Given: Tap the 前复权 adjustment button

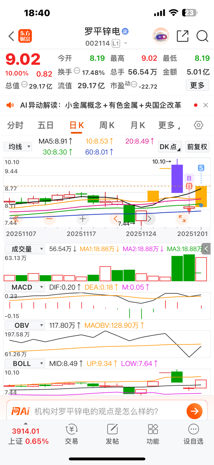Looking at the screenshot, I should (x=197, y=147).
